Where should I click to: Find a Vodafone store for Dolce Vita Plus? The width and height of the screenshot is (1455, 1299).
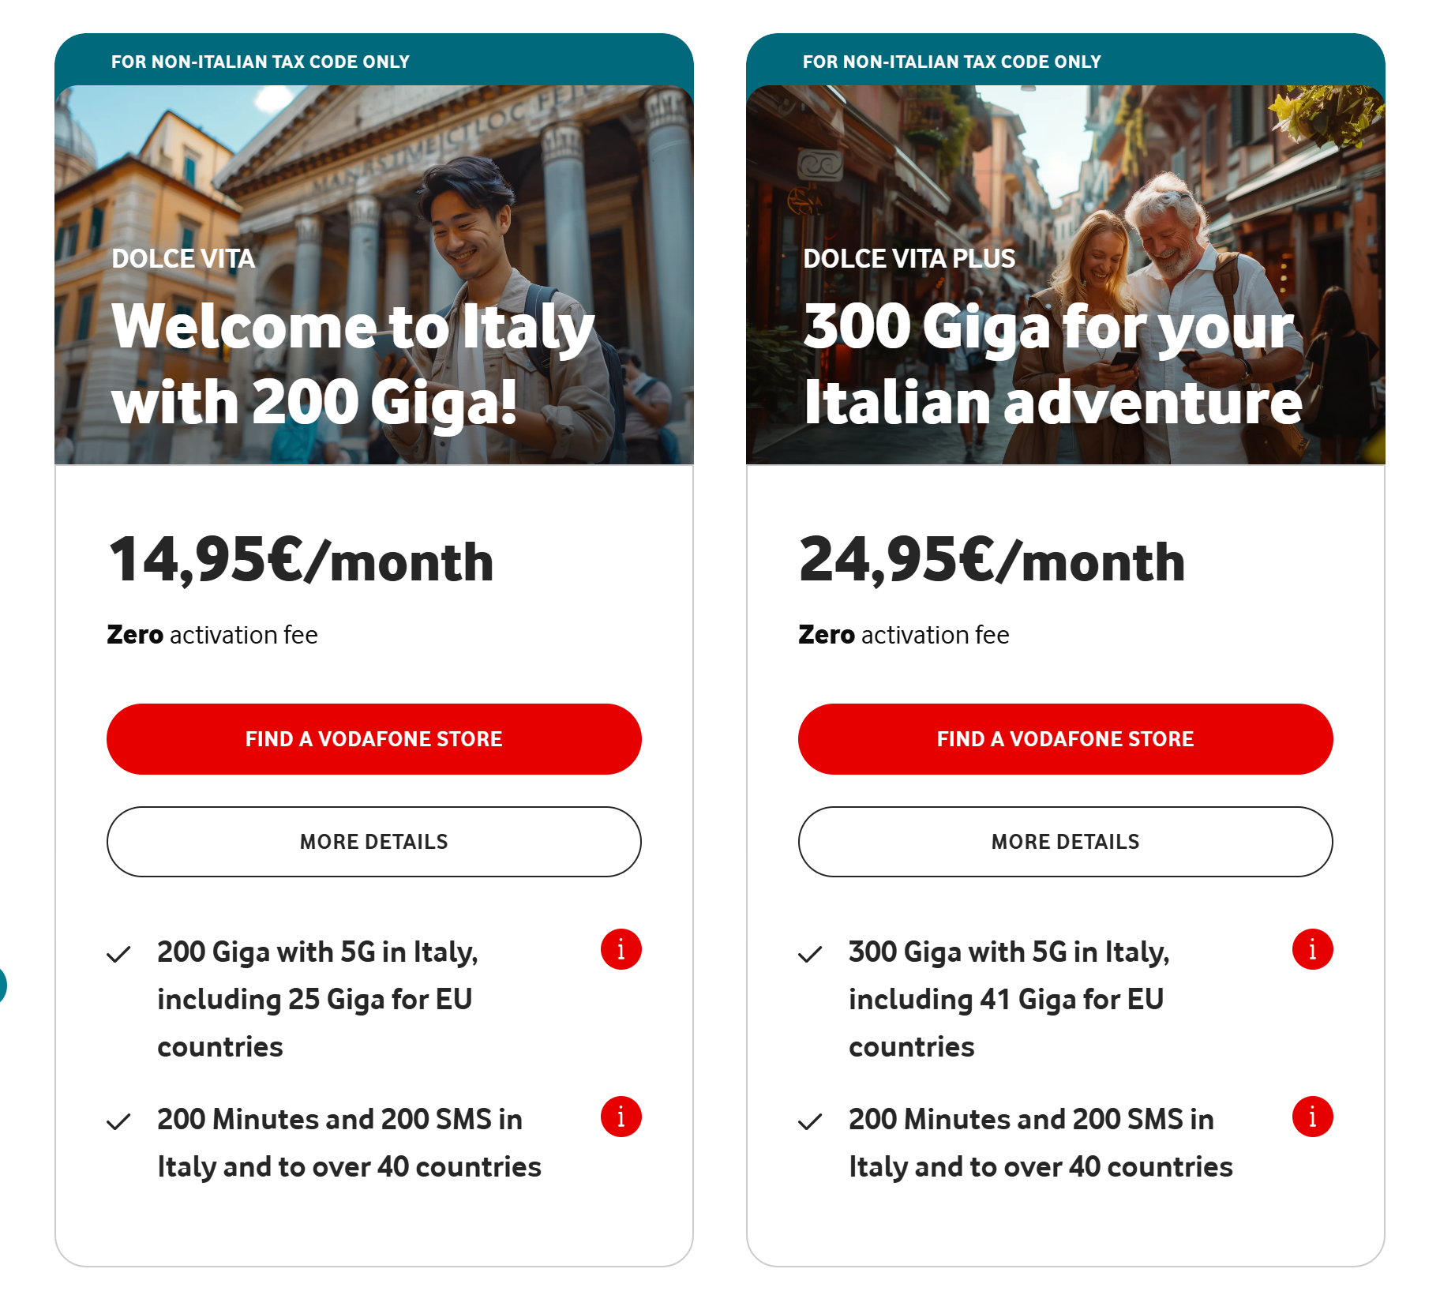tap(1066, 739)
